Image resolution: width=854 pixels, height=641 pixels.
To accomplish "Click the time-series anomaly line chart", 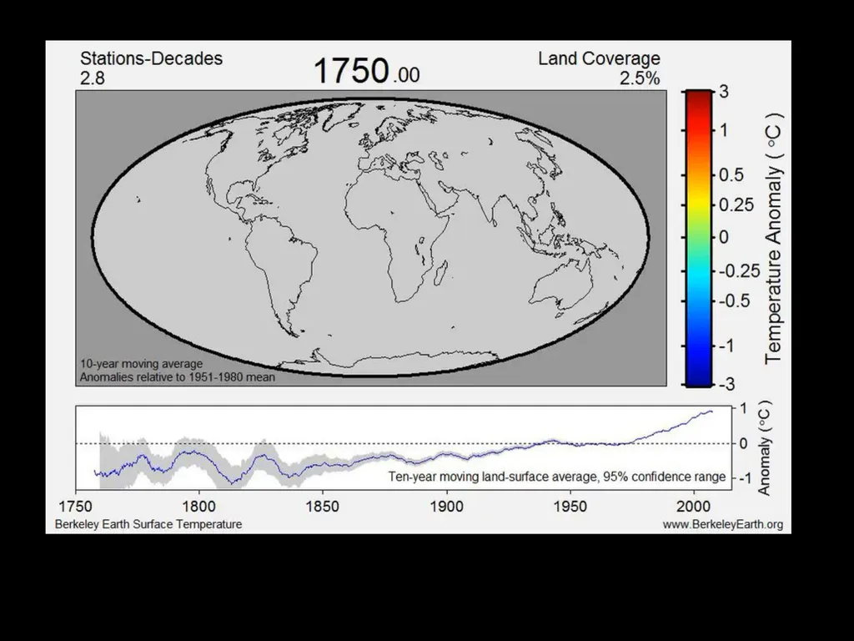I will point(404,447).
